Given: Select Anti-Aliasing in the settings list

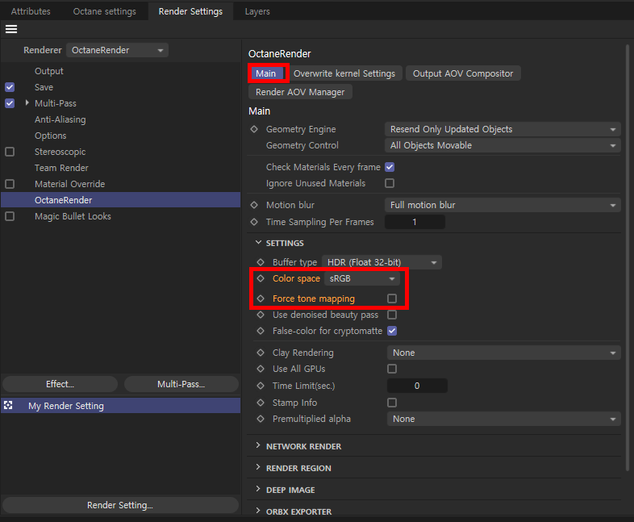Looking at the screenshot, I should pyautogui.click(x=60, y=119).
